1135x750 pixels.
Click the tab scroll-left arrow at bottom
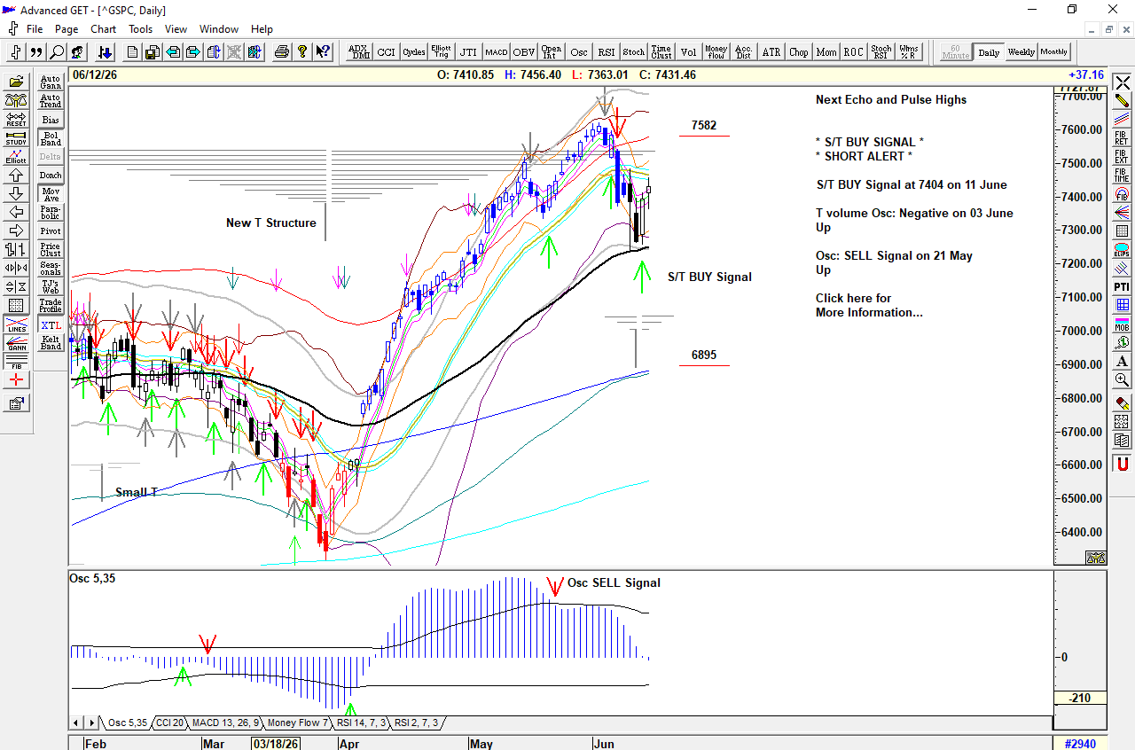[x=77, y=723]
